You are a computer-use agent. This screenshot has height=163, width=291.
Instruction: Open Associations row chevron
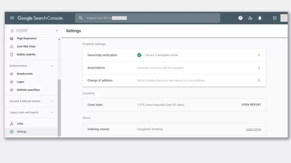point(259,67)
